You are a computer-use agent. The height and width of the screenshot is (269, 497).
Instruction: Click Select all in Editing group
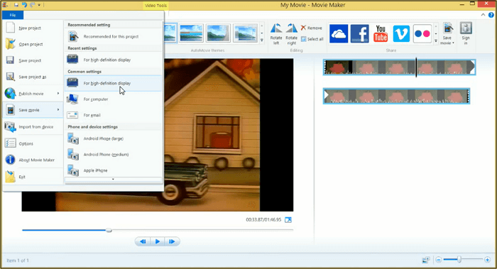[312, 39]
